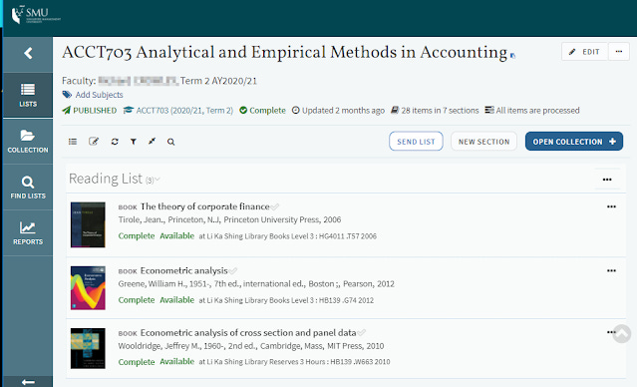The image size is (637, 387).
Task: Click the left arrow at sidebar bottom
Action: click(28, 382)
